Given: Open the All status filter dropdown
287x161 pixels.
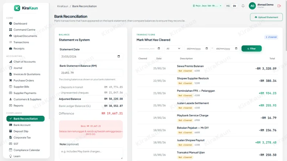Looking at the screenshot, I should point(173,49).
